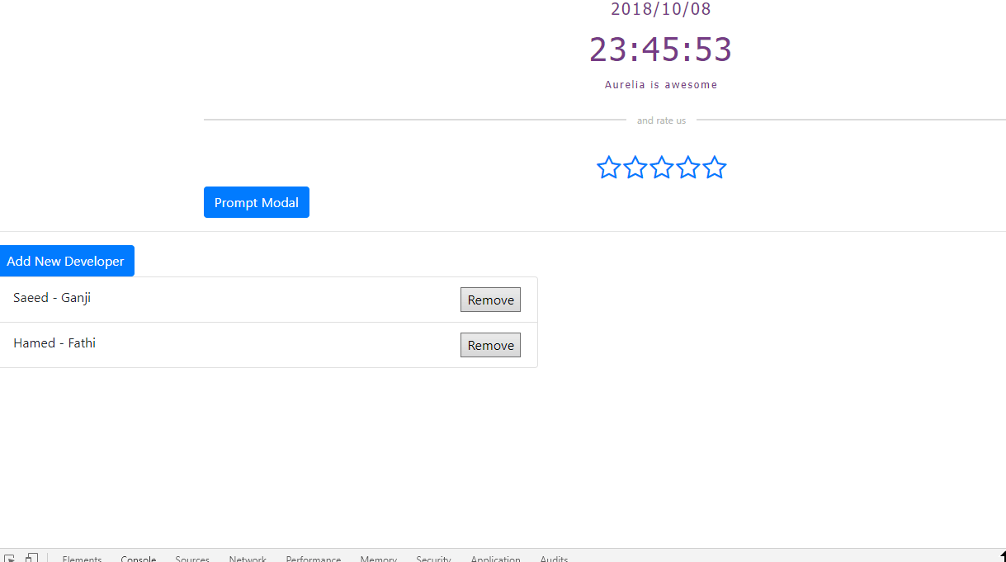Click the 'Aurelia is awesome' caption
The image size is (1006, 562).
point(661,84)
